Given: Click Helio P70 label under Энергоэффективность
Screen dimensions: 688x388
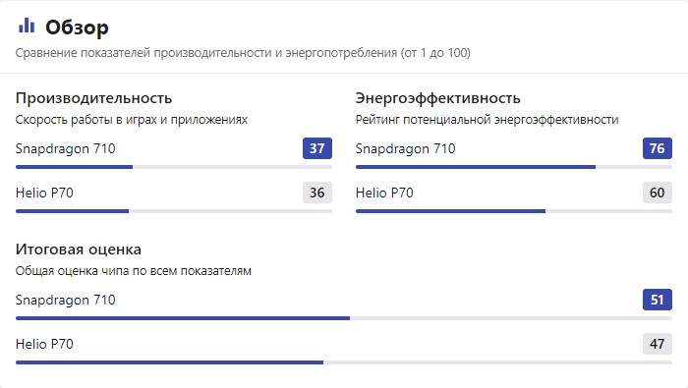Looking at the screenshot, I should [384, 193].
